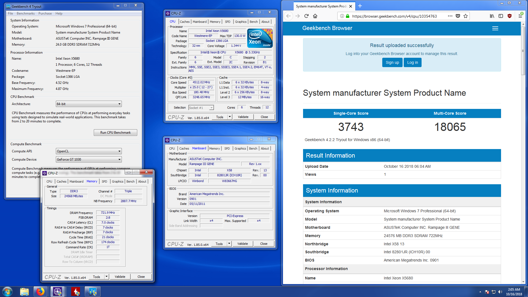Open Windows Explorer from taskbar
528x297 pixels.
24,291
